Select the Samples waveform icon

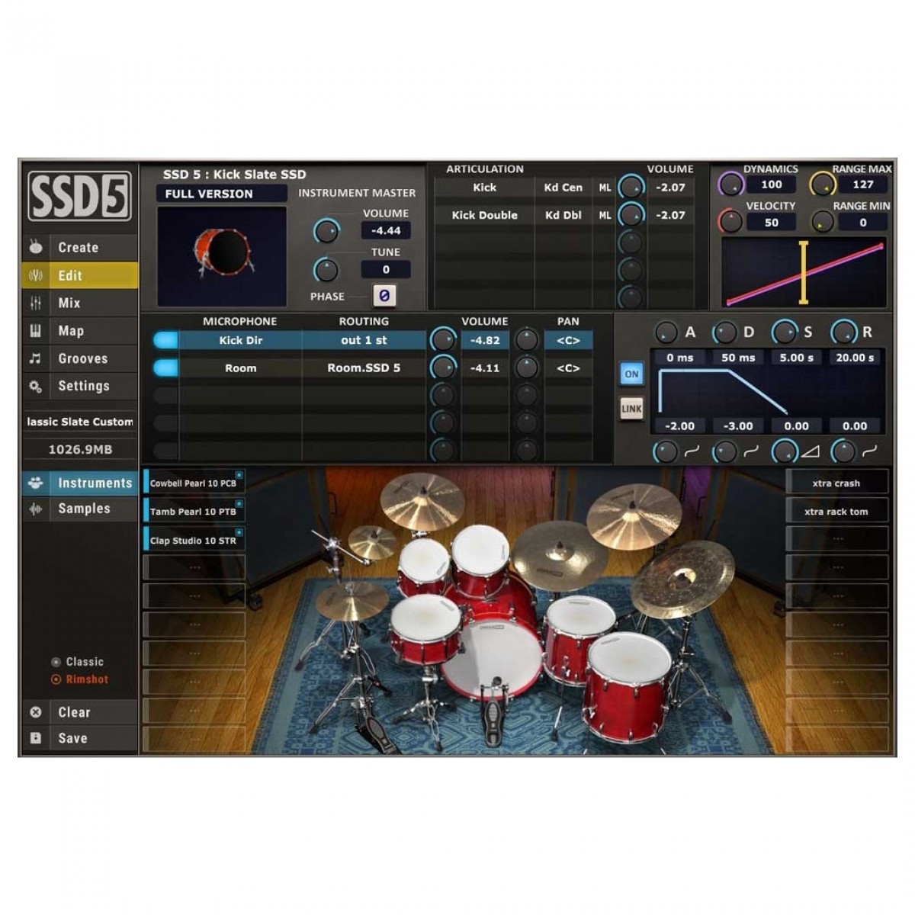[35, 509]
